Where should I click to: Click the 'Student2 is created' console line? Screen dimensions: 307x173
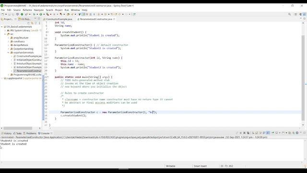[14, 141]
